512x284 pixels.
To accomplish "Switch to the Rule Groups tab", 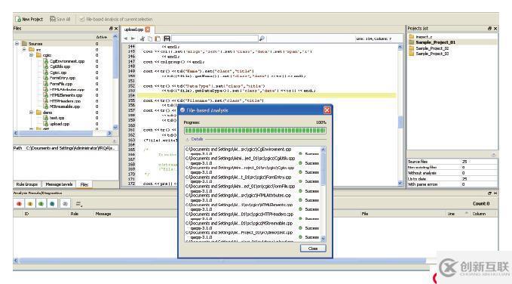I will point(27,184).
